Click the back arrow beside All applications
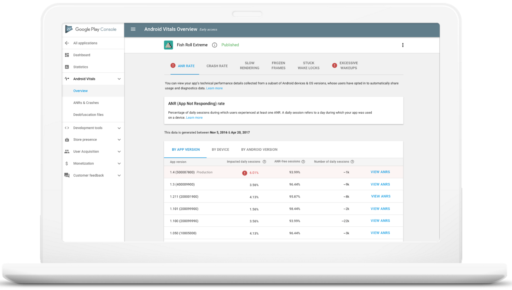The width and height of the screenshot is (512, 290). point(67,43)
